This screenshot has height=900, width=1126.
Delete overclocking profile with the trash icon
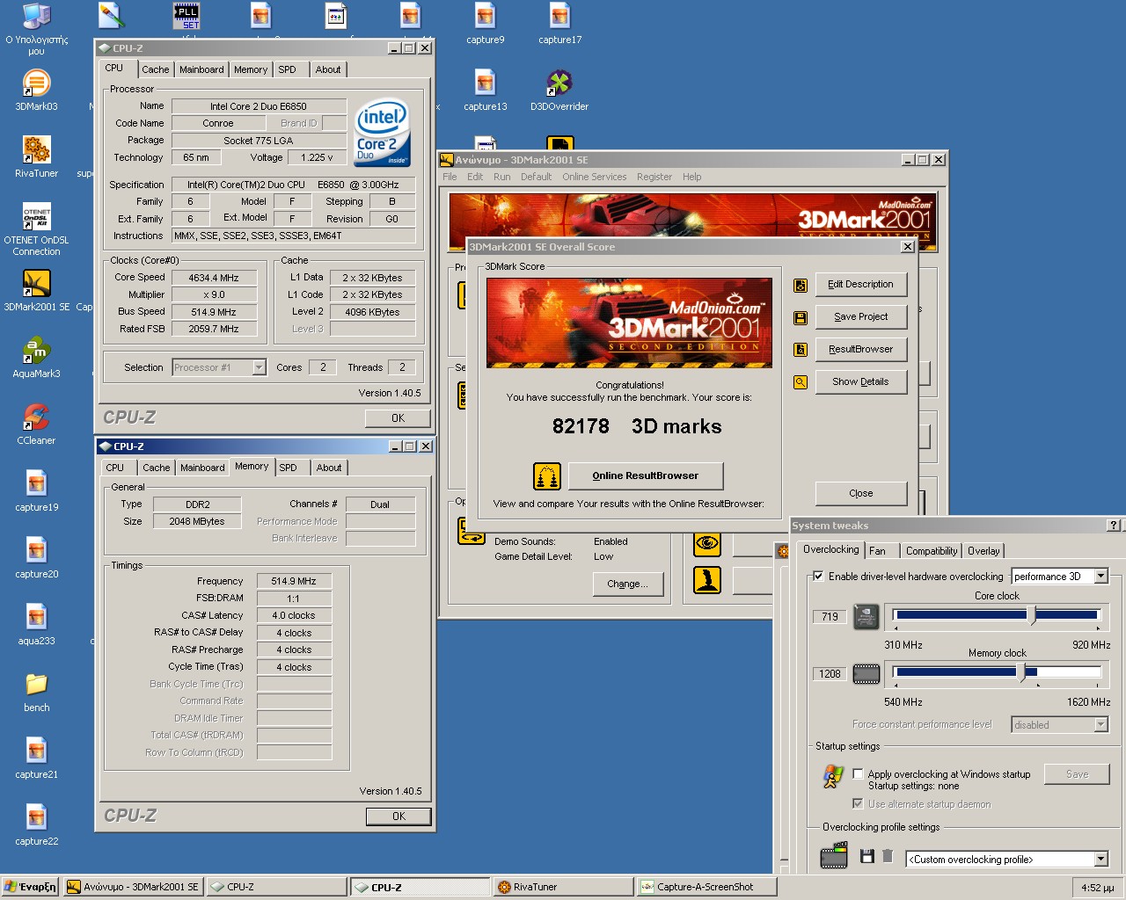(x=888, y=856)
